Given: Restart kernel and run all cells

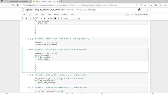Looking at the screenshot, I should pyautogui.click(x=61, y=18).
